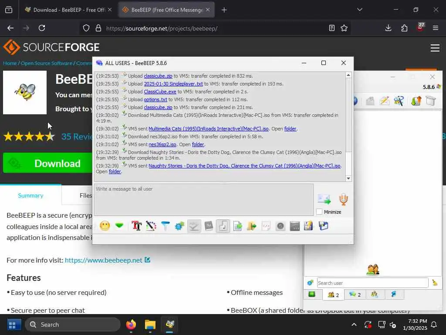Click the gray round disc icon
The width and height of the screenshot is (446, 335).
coord(280,226)
